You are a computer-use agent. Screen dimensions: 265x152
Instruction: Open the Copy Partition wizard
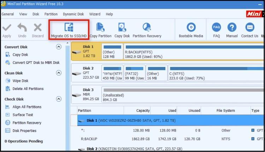pyautogui.click(x=100, y=30)
